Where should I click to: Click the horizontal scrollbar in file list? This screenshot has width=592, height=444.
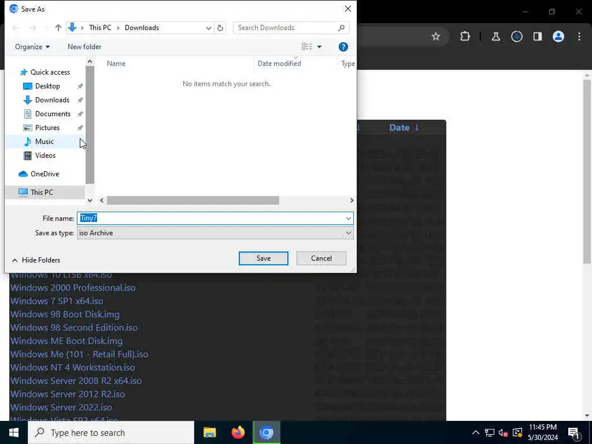(193, 201)
